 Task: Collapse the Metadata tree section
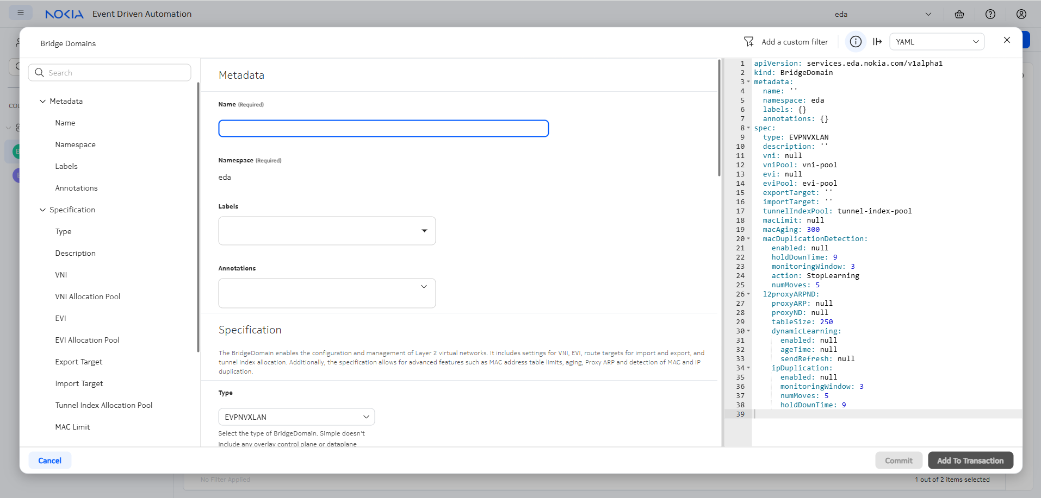pyautogui.click(x=43, y=102)
